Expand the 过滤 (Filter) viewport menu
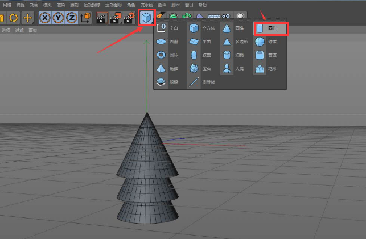The height and width of the screenshot is (239, 366). pyautogui.click(x=20, y=31)
